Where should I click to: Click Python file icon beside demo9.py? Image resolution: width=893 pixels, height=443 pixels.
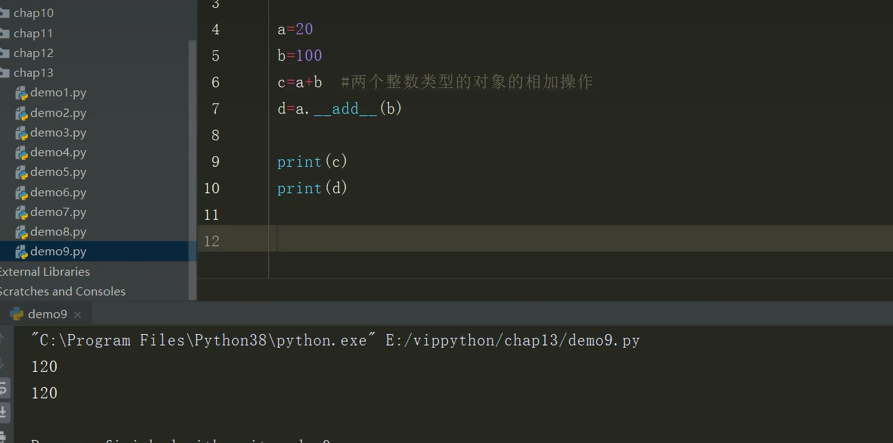coord(21,252)
